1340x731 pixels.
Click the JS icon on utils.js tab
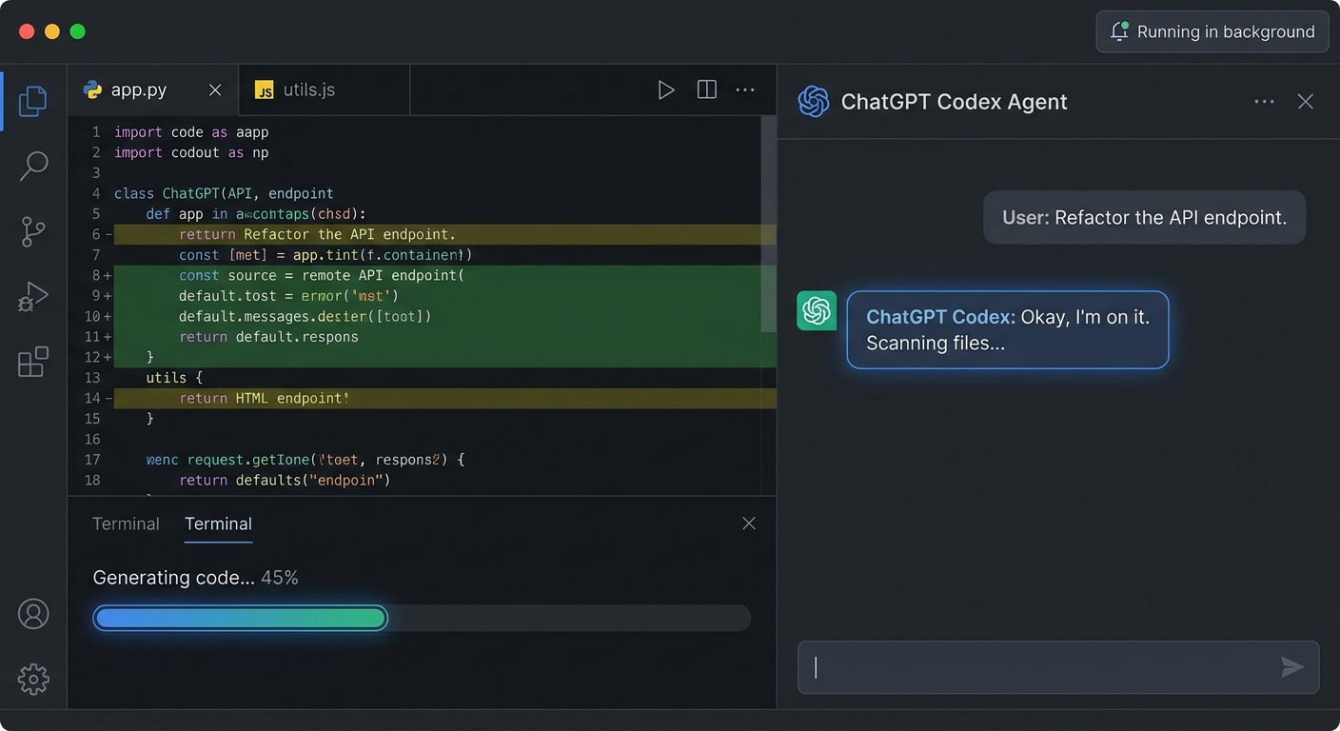tap(265, 89)
